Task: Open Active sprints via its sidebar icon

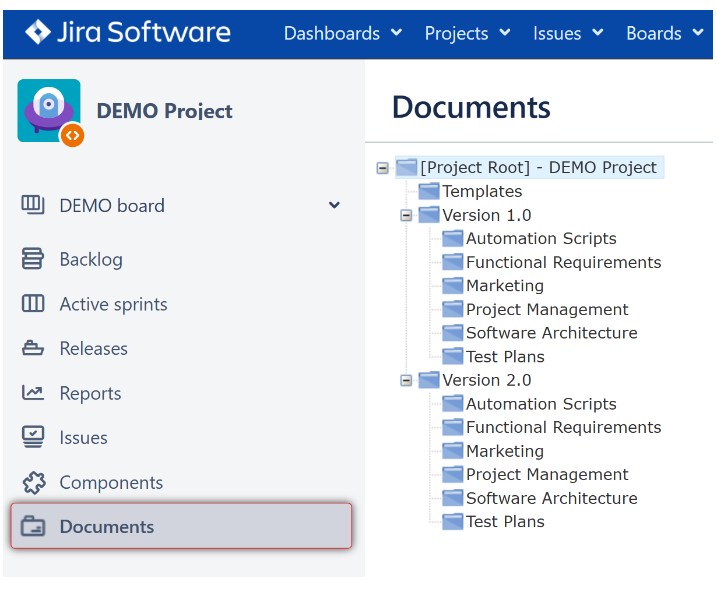Action: (33, 304)
